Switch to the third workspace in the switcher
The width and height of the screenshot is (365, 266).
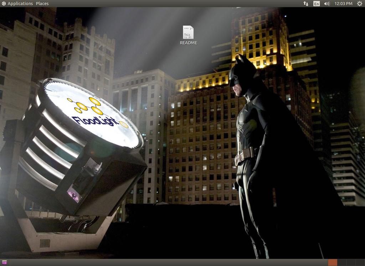pyautogui.click(x=351, y=262)
